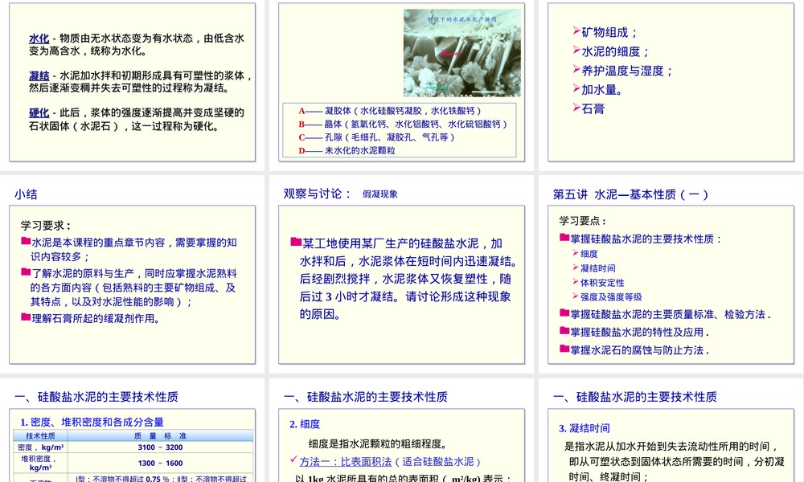This screenshot has height=482, width=804.
Task: Click the sub-bullet 凝结时间
Action: 594,268
